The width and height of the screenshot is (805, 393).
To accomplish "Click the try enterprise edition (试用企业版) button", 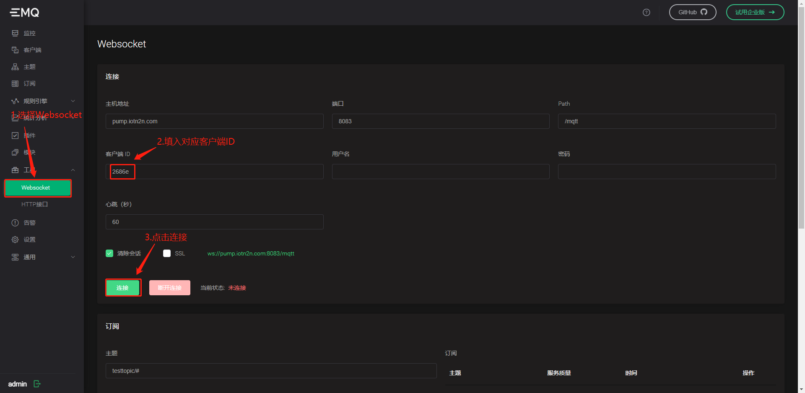I will [x=755, y=12].
